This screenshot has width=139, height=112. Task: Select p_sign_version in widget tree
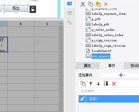pyautogui.click(x=104, y=40)
